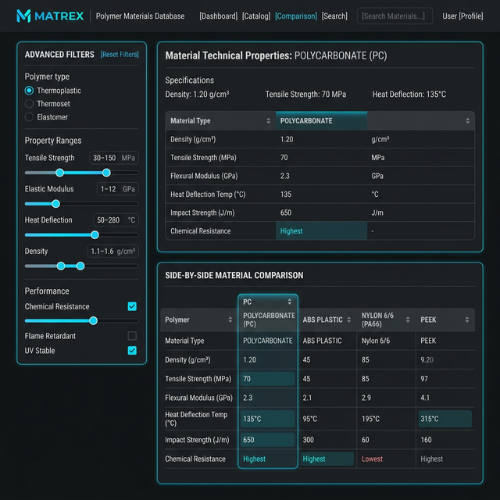This screenshot has width=500, height=500.
Task: Open User Profile link
Action: coord(462,16)
